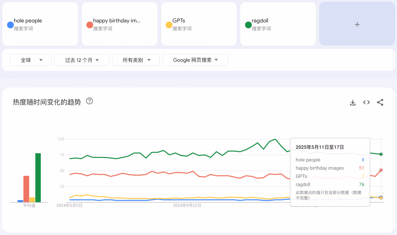Click ragdoll value 76 in tooltip
This screenshot has width=397, height=235.
[361, 185]
